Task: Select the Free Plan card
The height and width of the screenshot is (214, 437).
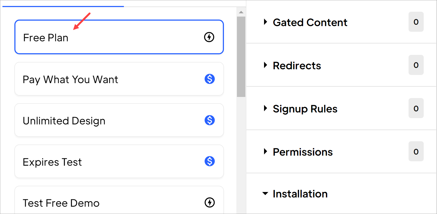Action: point(119,37)
